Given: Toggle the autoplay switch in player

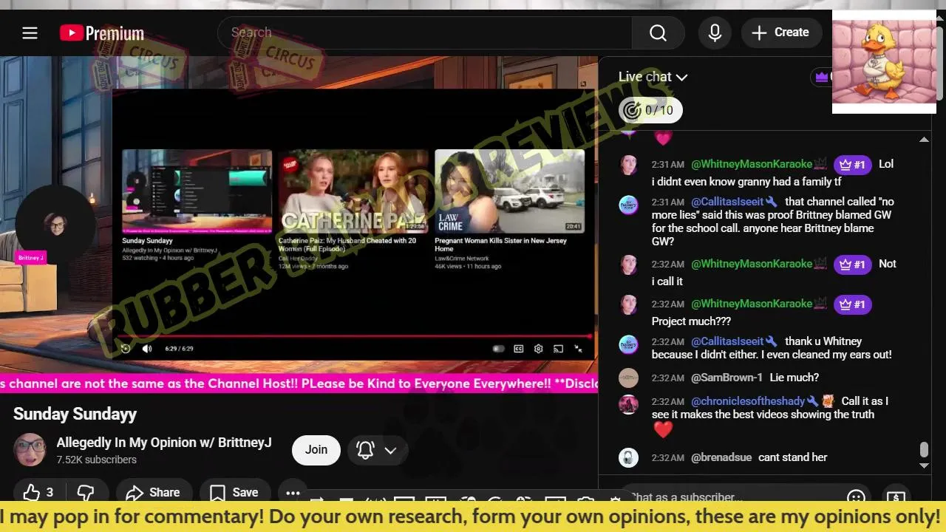Looking at the screenshot, I should click(498, 349).
